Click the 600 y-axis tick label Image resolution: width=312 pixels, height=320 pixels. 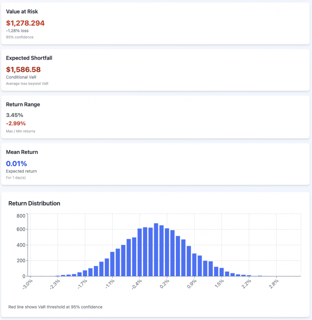click(x=21, y=229)
